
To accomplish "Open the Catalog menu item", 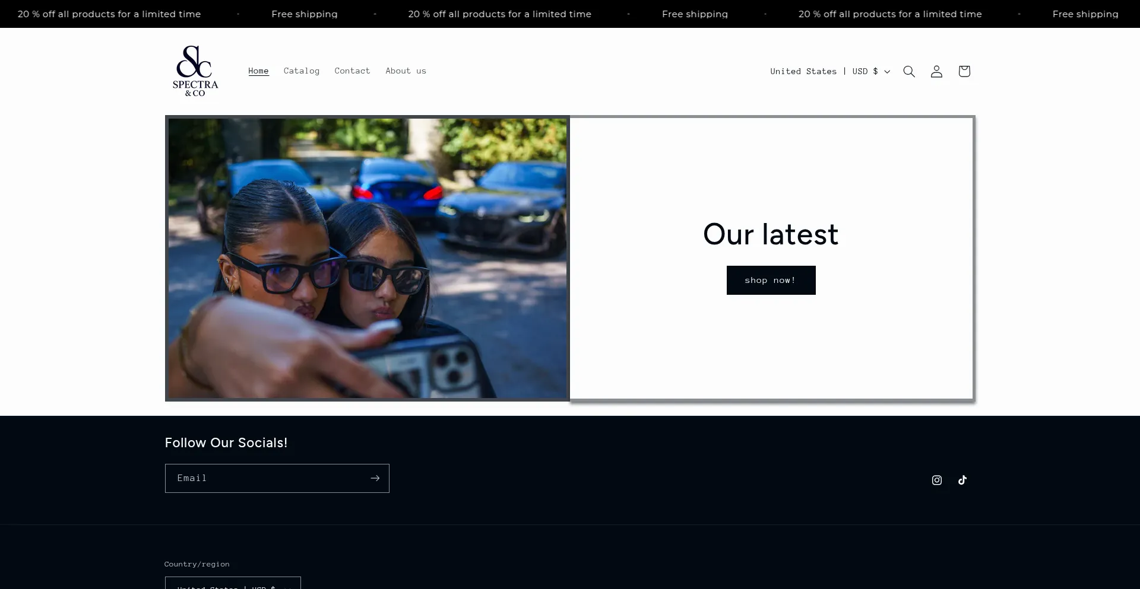I will (302, 71).
